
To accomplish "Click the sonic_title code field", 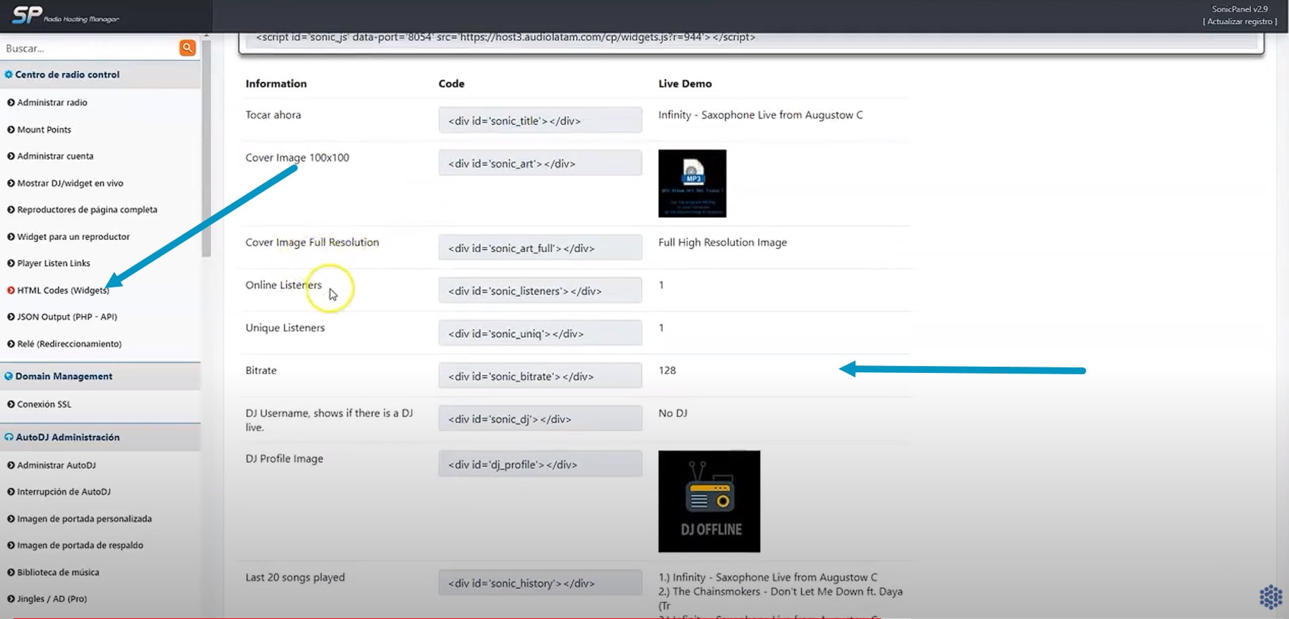I will click(540, 121).
